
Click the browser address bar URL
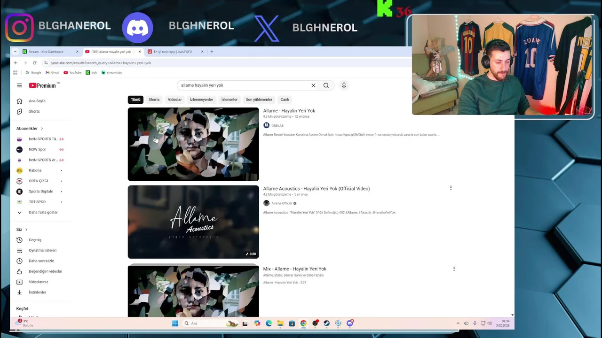101,63
